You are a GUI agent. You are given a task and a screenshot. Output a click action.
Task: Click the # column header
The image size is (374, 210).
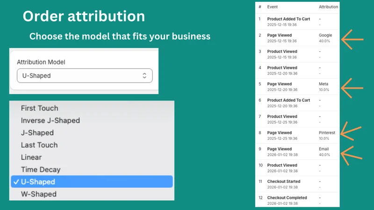[x=260, y=7]
